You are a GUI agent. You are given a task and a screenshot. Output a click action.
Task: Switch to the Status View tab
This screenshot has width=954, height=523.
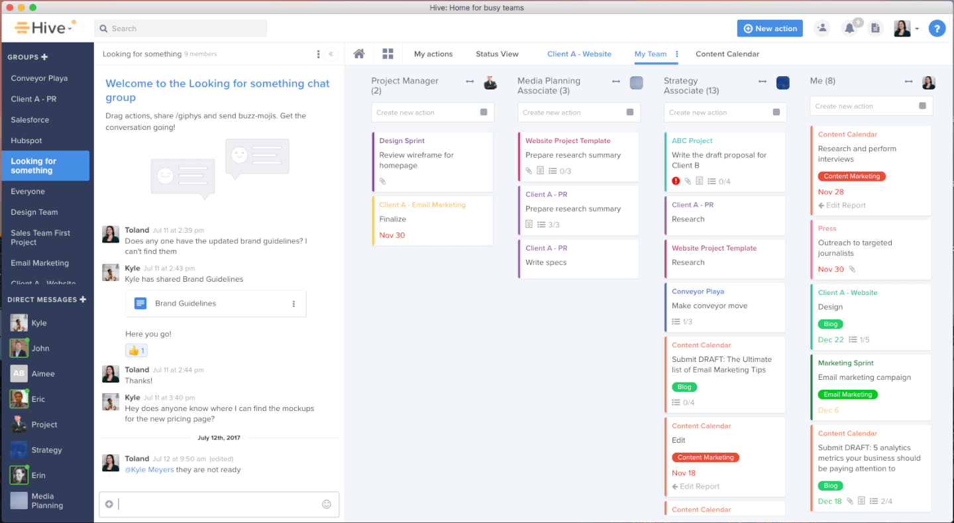pyautogui.click(x=497, y=54)
